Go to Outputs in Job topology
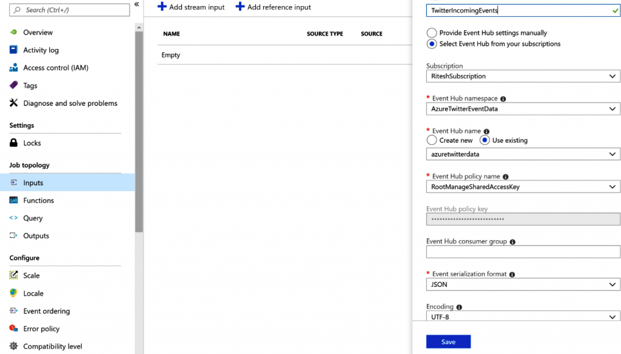 pos(36,235)
